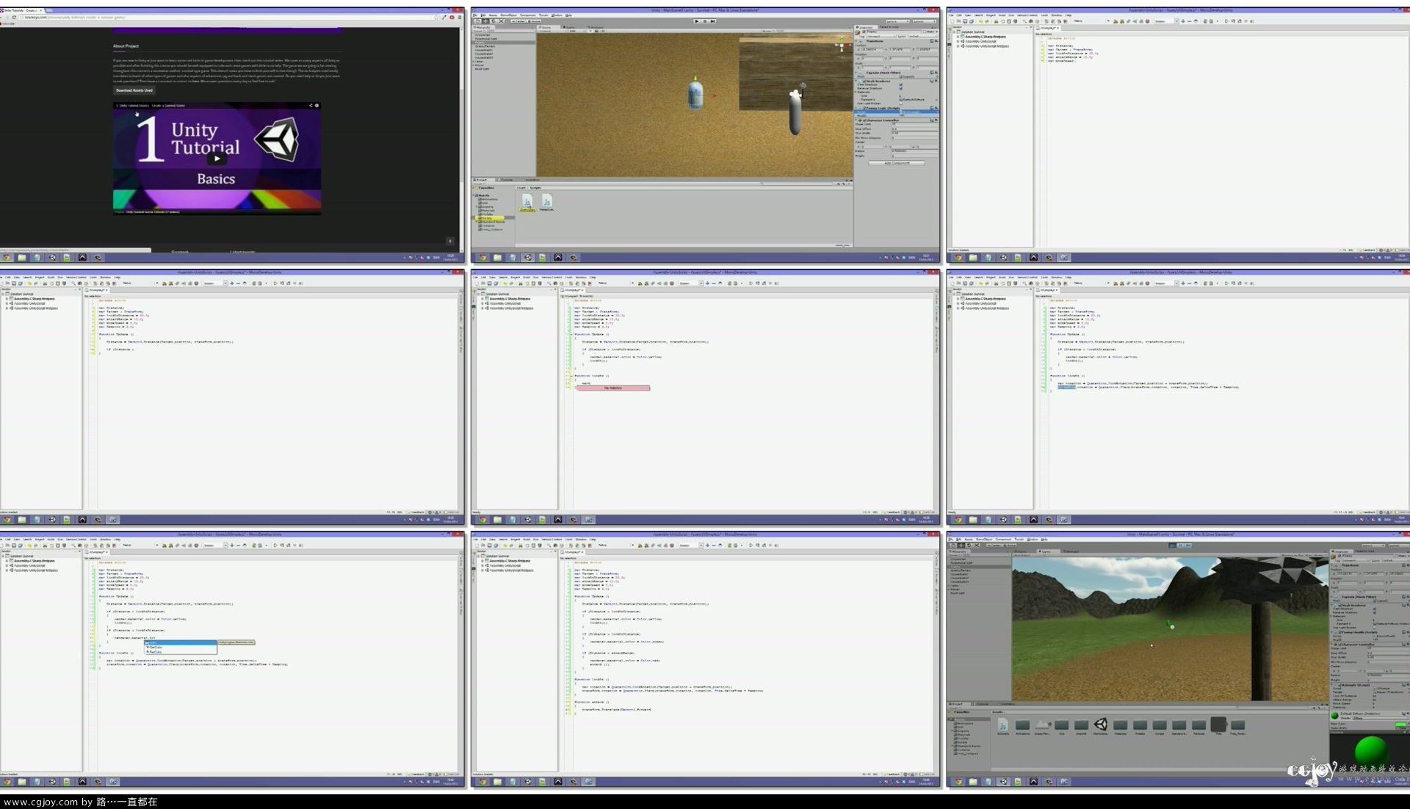Click the Chrome taskbar icon in the top-middle frame
1410x809 pixels.
pyautogui.click(x=482, y=258)
